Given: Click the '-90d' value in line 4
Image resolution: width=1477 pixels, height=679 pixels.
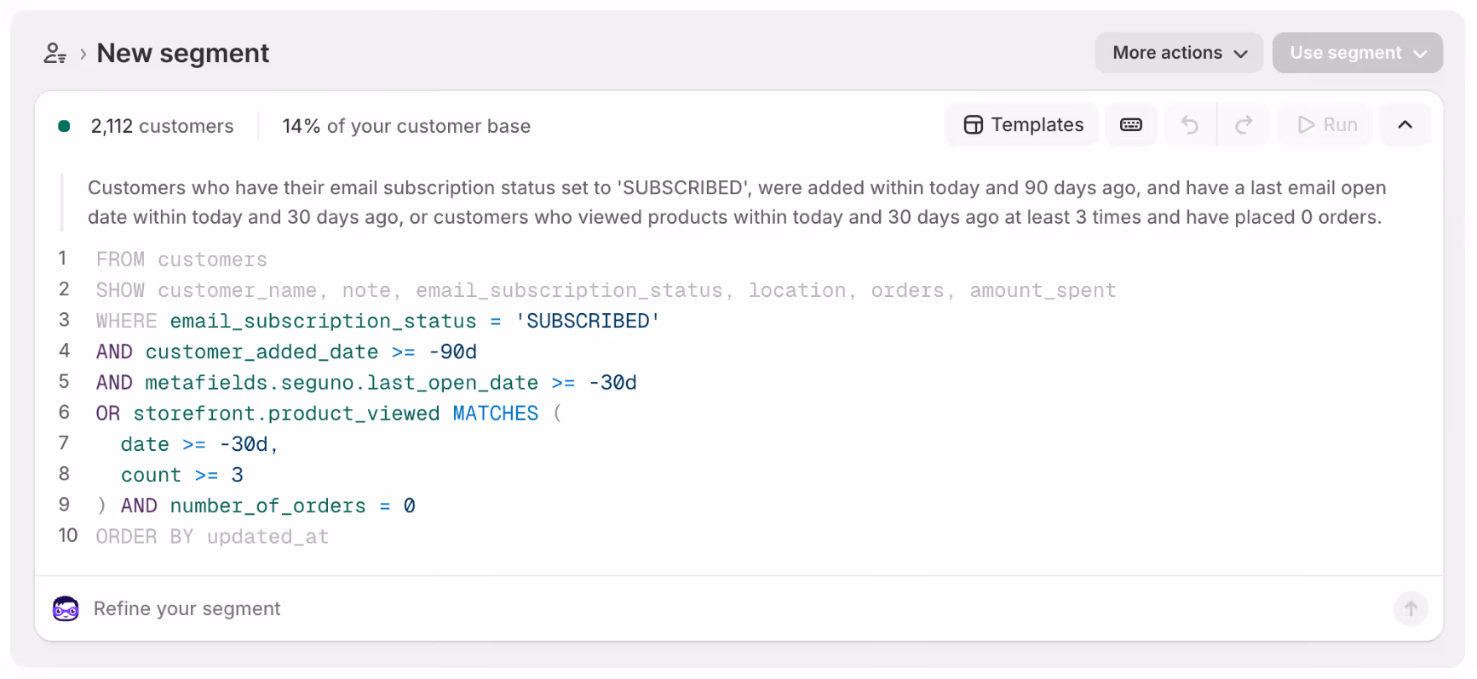Looking at the screenshot, I should tap(453, 351).
